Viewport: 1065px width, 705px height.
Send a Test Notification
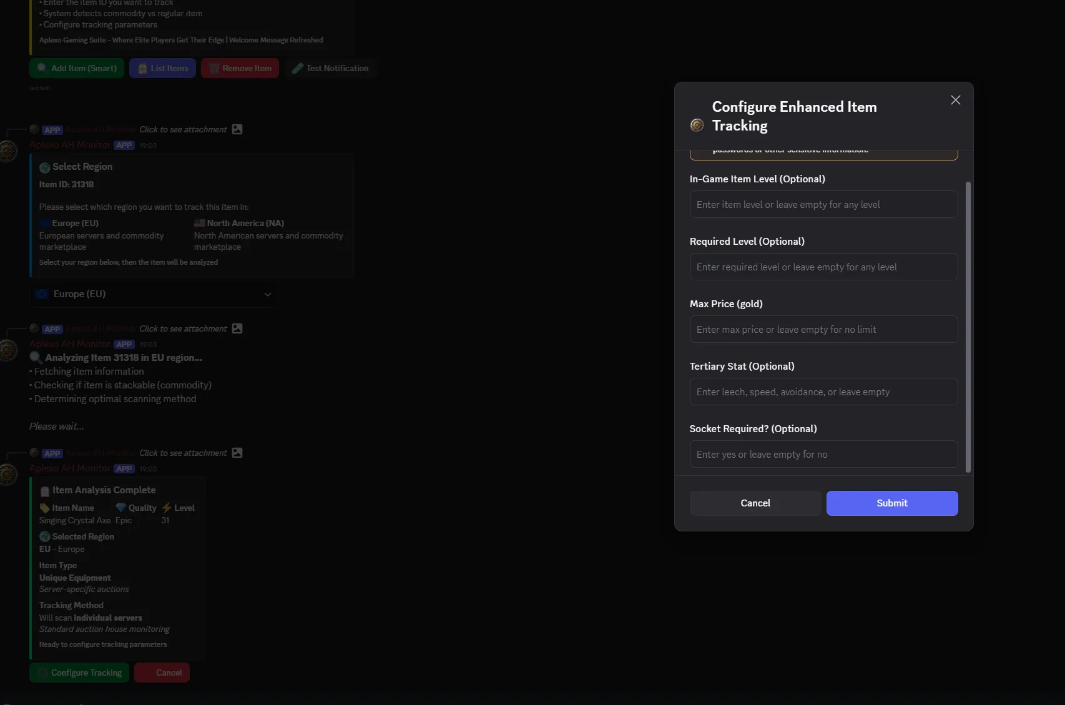point(330,68)
